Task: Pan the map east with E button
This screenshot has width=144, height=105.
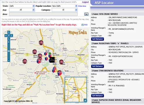Action: click(12, 36)
